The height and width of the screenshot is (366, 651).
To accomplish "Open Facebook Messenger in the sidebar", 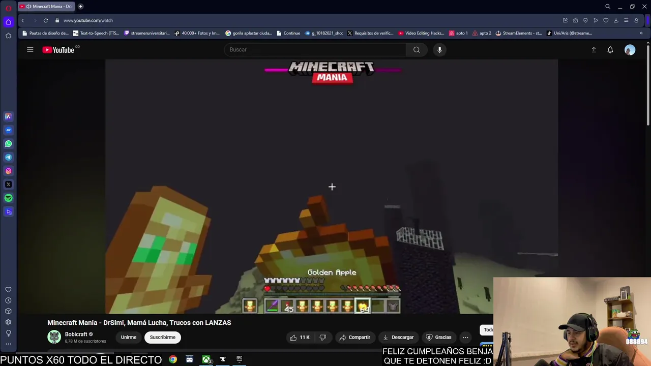I will (x=8, y=130).
